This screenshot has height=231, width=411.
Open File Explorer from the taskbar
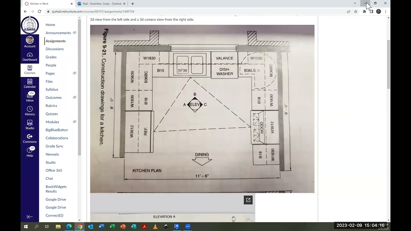(x=58, y=227)
